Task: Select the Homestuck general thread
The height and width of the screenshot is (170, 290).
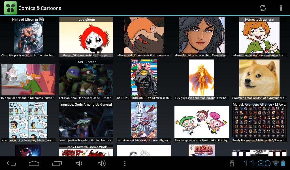Action: click(x=259, y=37)
